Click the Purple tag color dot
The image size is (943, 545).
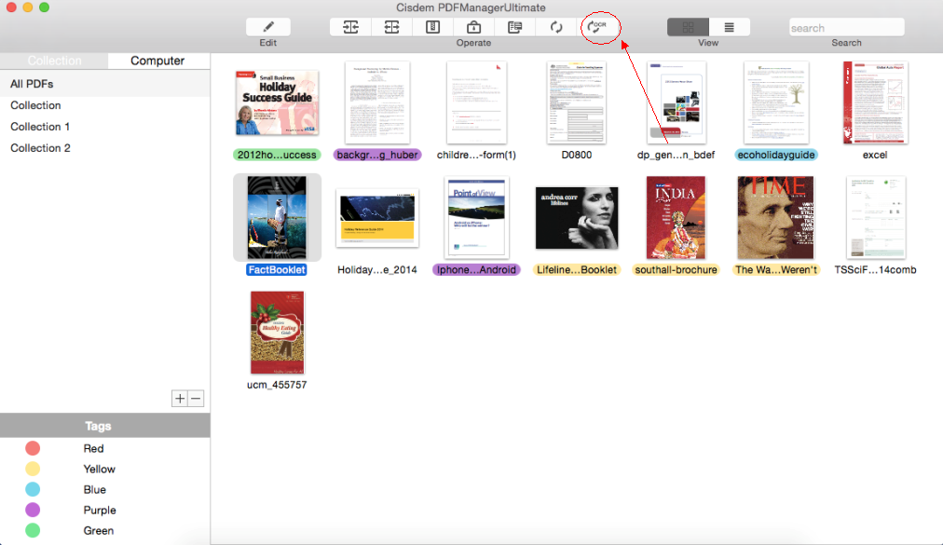pyautogui.click(x=33, y=511)
